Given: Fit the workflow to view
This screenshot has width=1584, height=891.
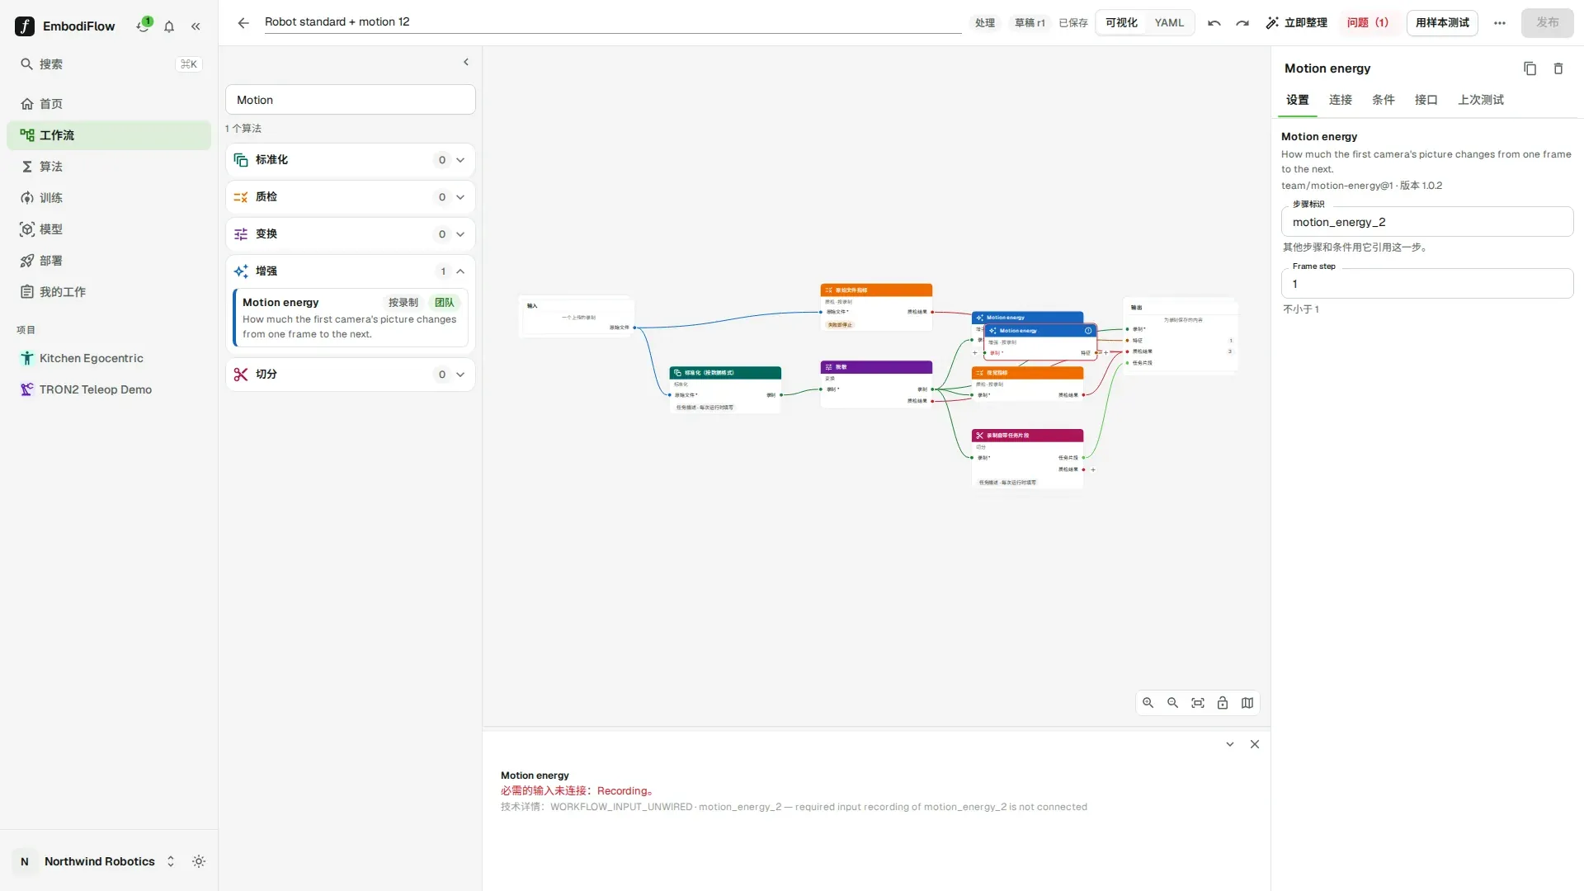Looking at the screenshot, I should [x=1198, y=703].
